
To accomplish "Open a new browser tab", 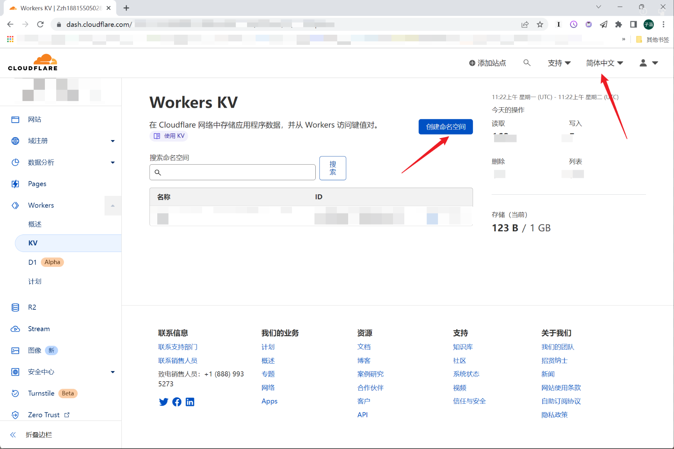I will [x=126, y=8].
